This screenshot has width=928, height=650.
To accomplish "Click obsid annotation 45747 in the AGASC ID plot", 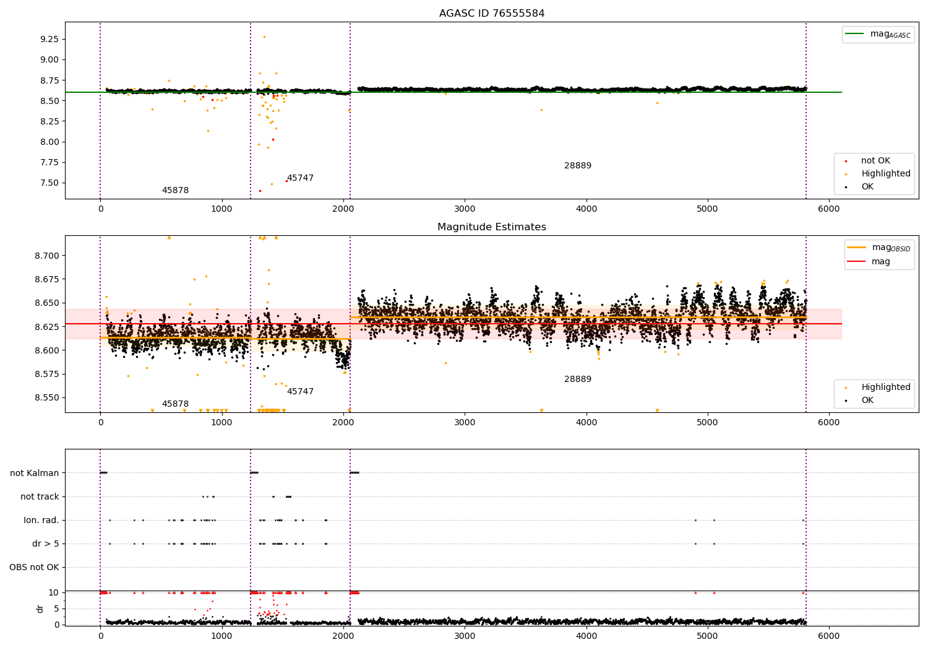I will click(x=300, y=178).
